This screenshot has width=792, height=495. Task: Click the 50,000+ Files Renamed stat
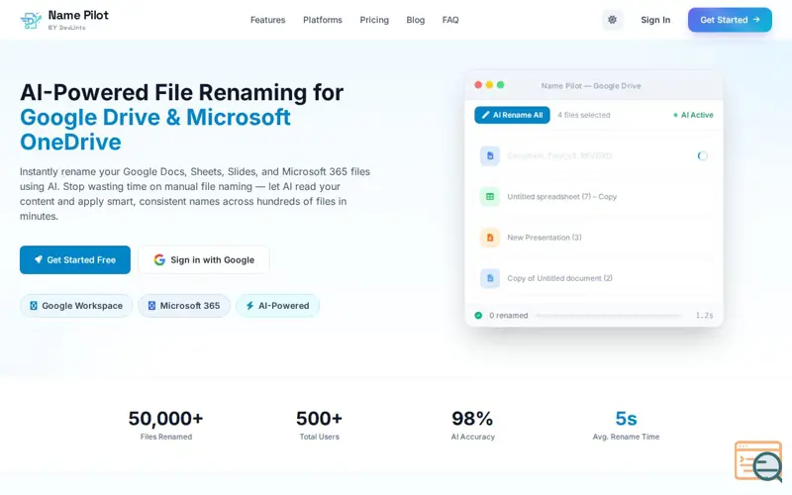click(x=165, y=425)
